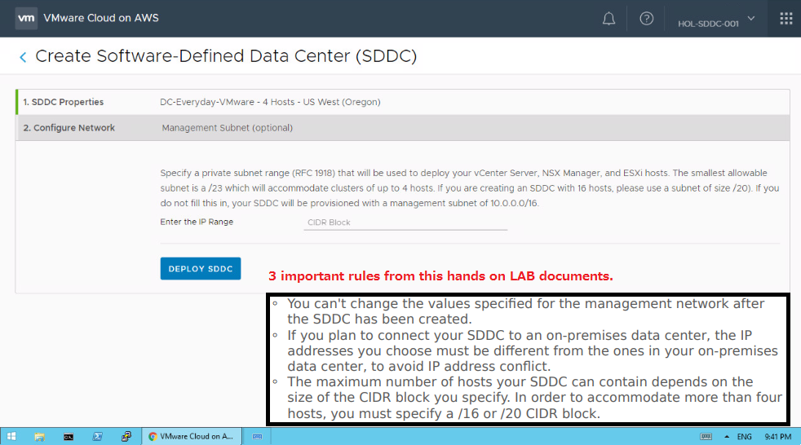This screenshot has height=445, width=801.
Task: Show hidden system tray icons
Action: click(x=727, y=436)
